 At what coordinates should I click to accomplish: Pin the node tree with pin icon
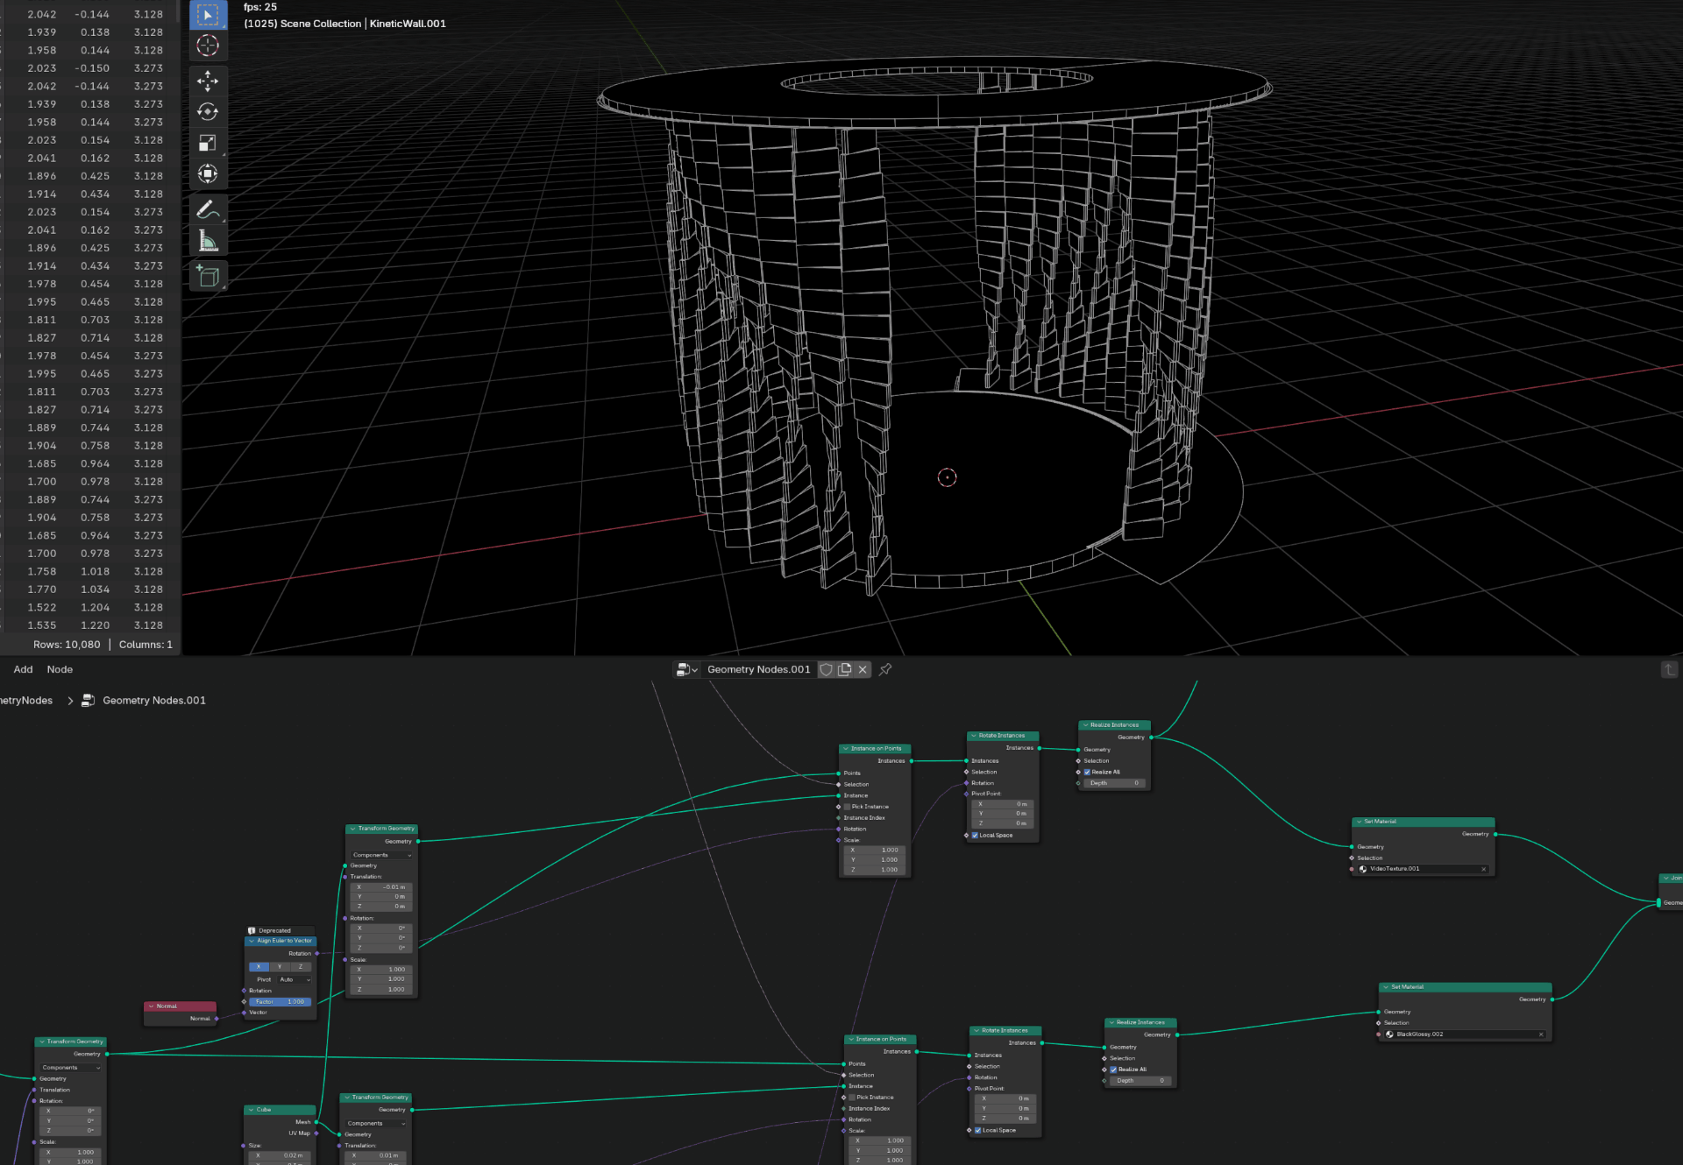pyautogui.click(x=885, y=670)
